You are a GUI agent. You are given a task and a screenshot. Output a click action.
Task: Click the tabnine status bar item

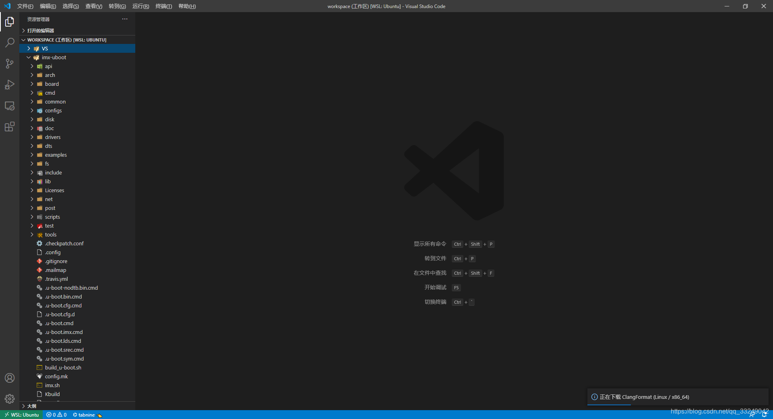coord(87,415)
